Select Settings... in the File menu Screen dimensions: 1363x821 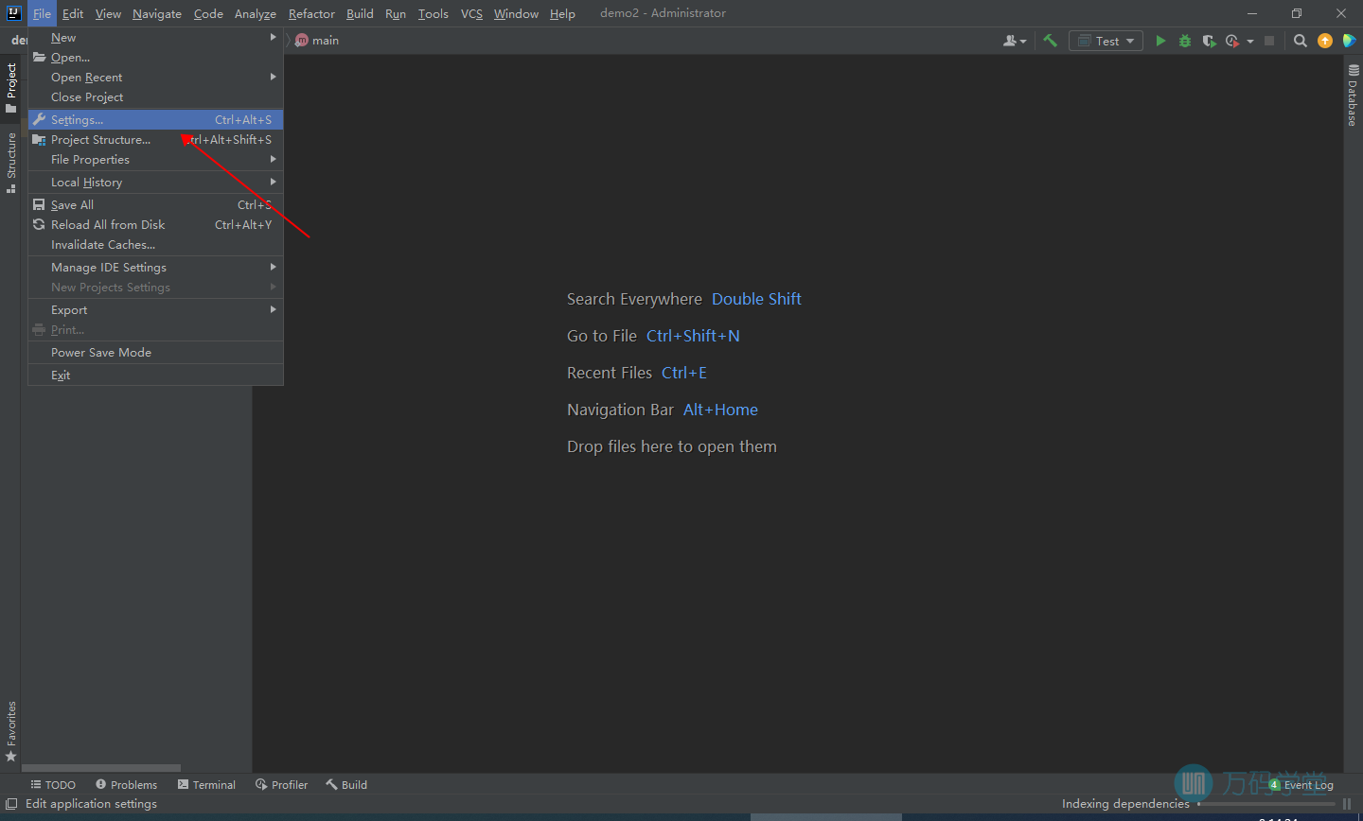coord(155,120)
